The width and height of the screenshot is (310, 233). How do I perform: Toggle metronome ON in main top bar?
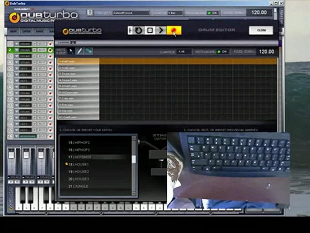pos(212,13)
